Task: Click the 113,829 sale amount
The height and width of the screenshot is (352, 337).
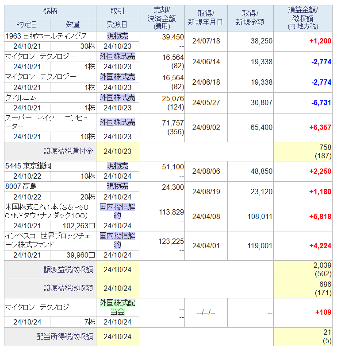Action: point(171,212)
